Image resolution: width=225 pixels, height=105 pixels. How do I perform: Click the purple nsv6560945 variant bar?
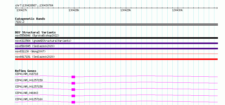pos(116,49)
